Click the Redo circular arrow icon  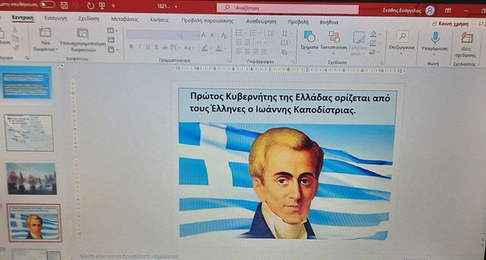pos(90,6)
